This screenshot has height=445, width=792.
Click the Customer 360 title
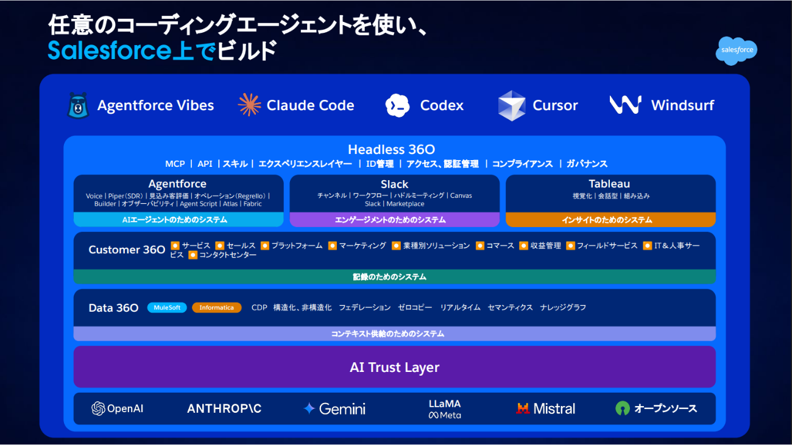127,250
